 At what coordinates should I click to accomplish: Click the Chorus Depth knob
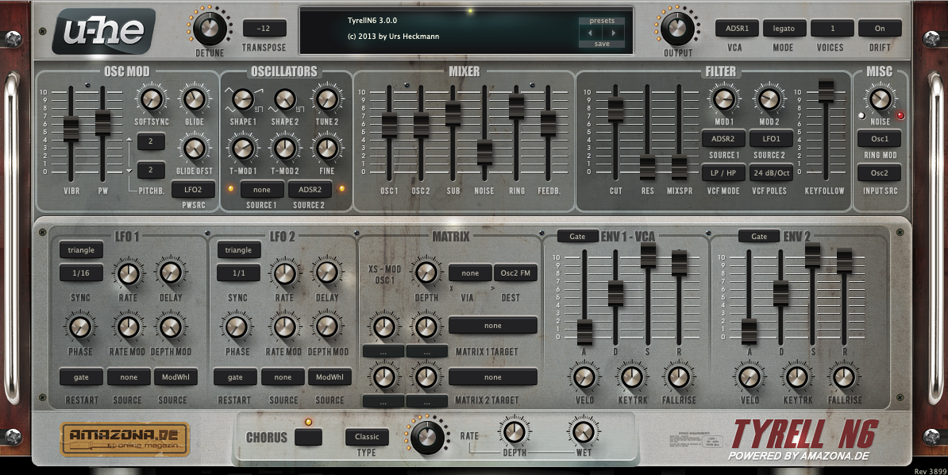pos(514,431)
